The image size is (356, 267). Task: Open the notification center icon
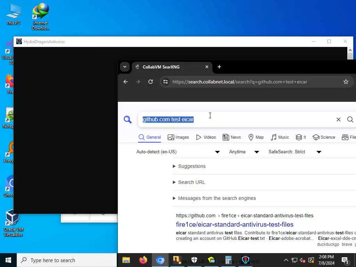click(x=345, y=260)
